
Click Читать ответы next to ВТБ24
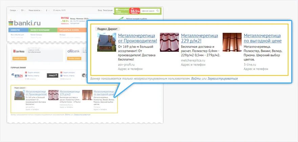click(x=34, y=75)
